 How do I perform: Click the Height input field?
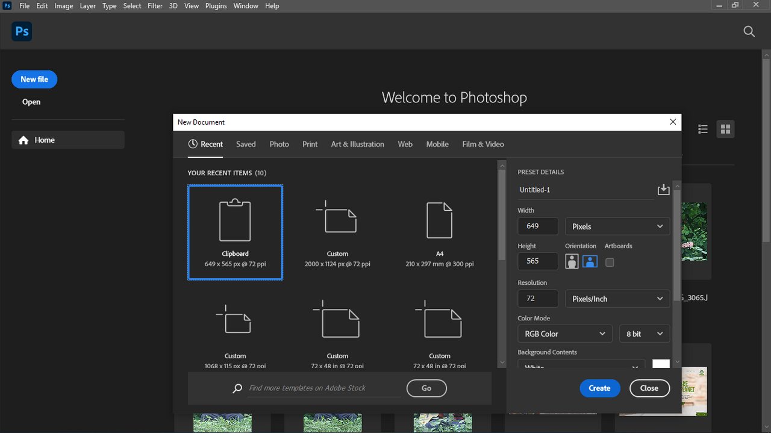537,261
